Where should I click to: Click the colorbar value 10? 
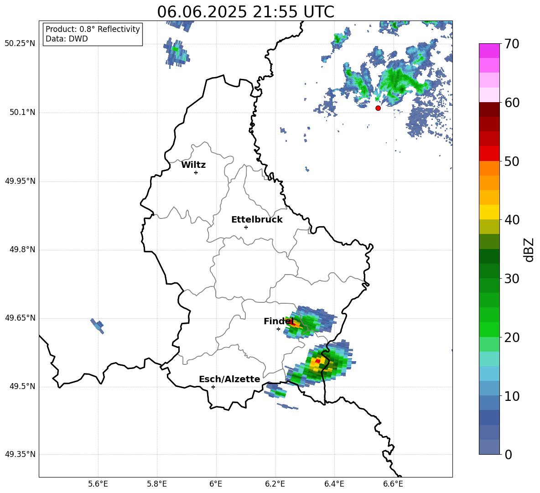coord(512,396)
